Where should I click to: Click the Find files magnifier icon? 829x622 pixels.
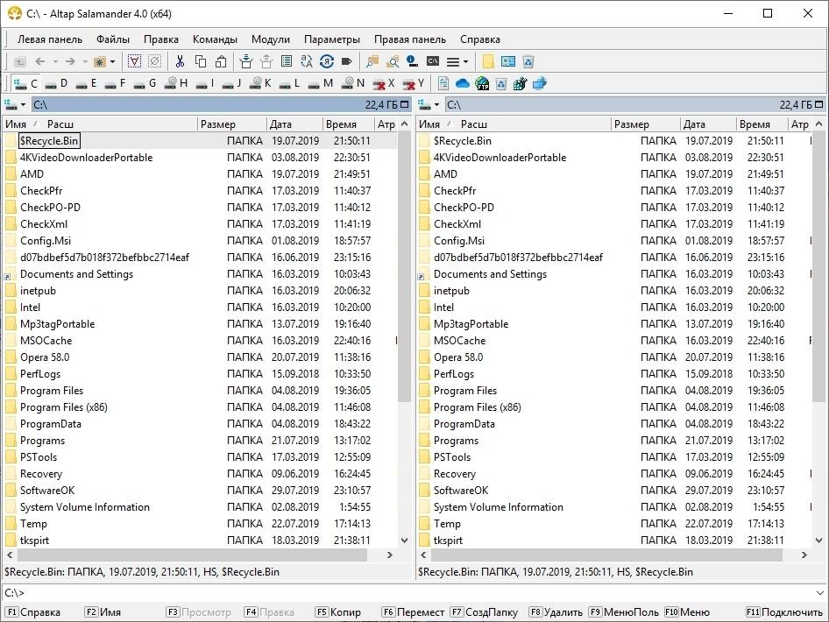393,62
